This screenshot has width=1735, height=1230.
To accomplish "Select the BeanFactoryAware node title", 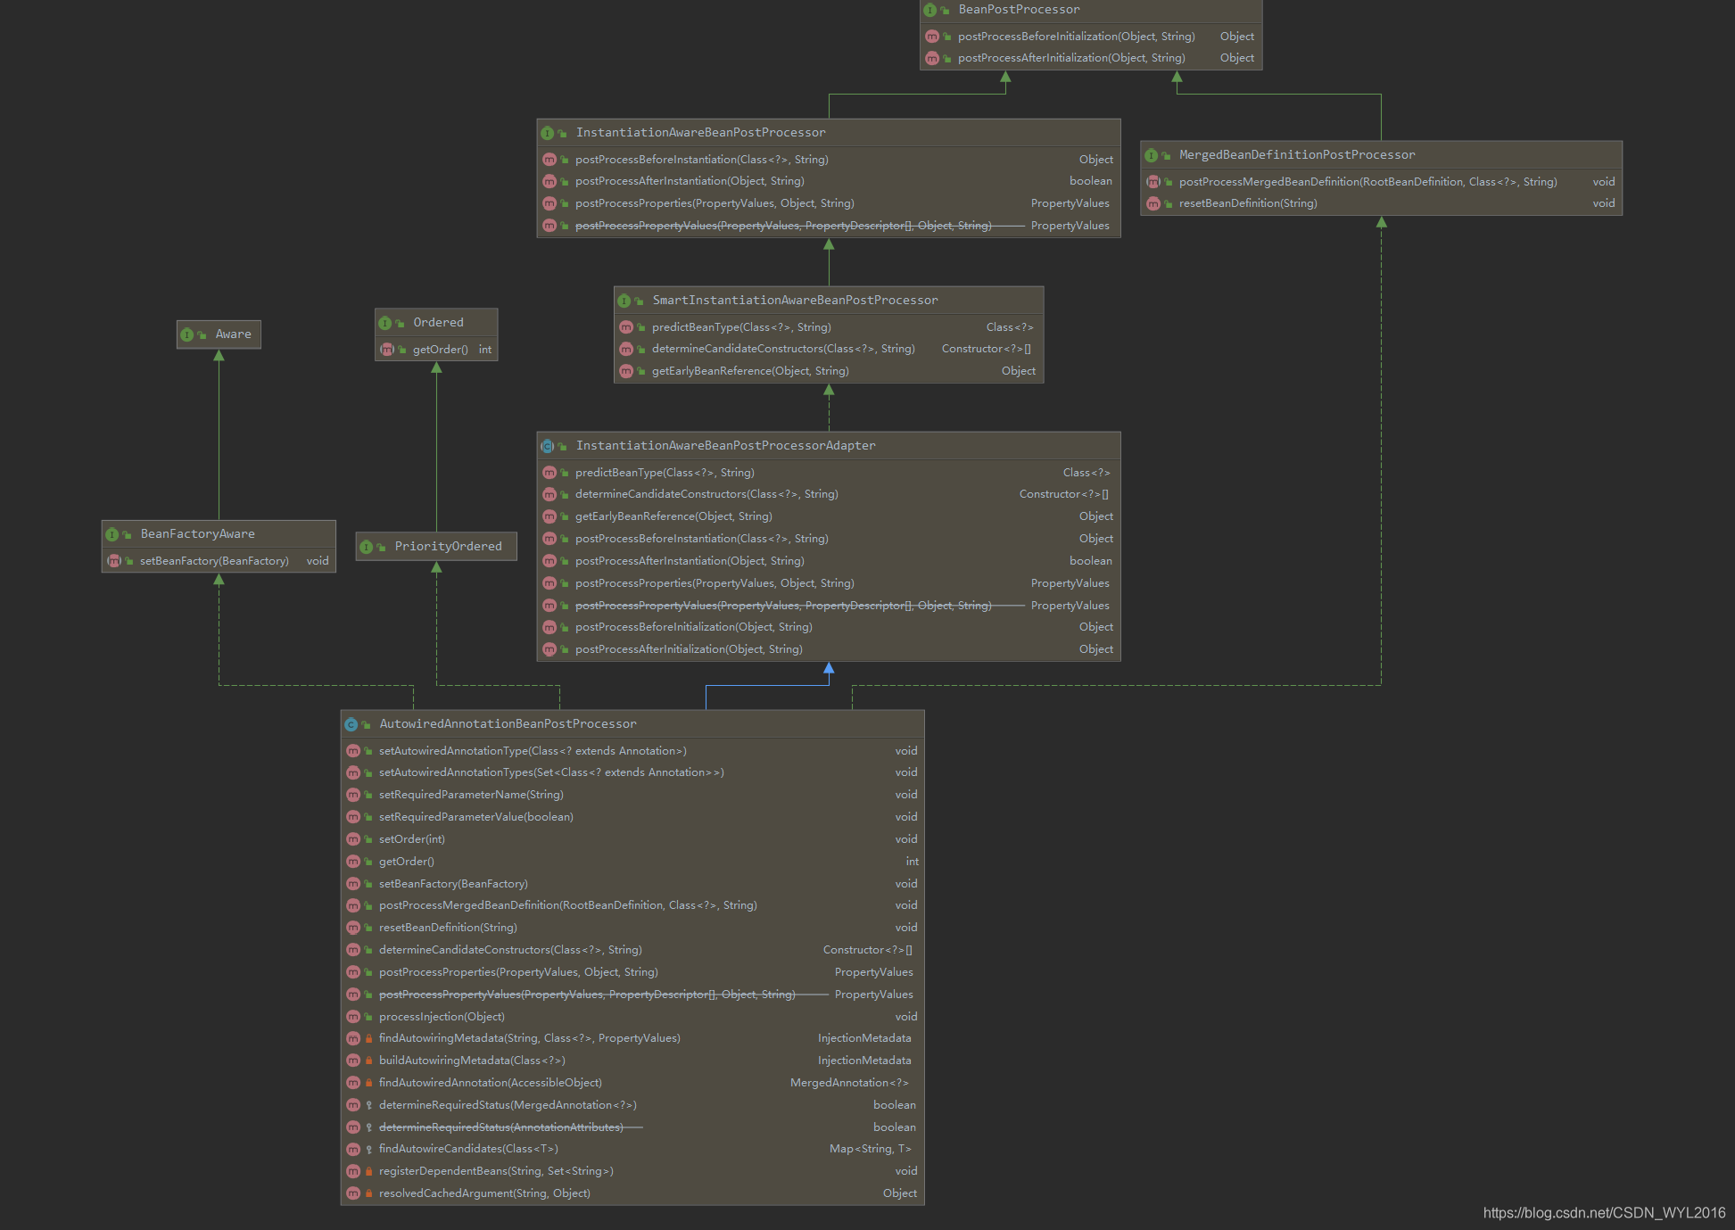I will click(197, 534).
